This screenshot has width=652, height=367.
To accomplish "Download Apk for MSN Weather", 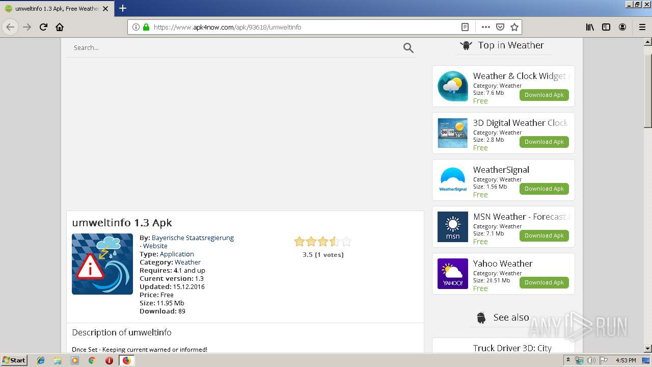I will [x=544, y=235].
